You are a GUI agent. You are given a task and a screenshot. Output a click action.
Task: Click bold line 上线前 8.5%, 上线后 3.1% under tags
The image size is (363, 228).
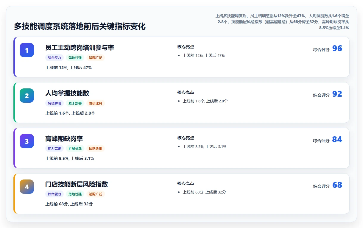click(70, 158)
